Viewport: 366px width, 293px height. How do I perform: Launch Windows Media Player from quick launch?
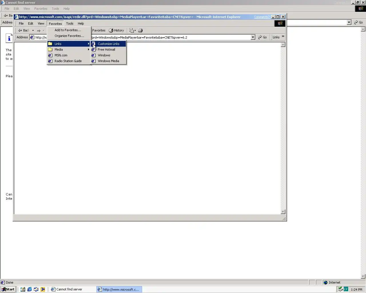tap(43, 289)
